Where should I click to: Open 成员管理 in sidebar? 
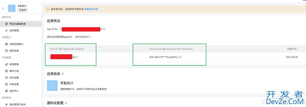pyautogui.click(x=14, y=30)
